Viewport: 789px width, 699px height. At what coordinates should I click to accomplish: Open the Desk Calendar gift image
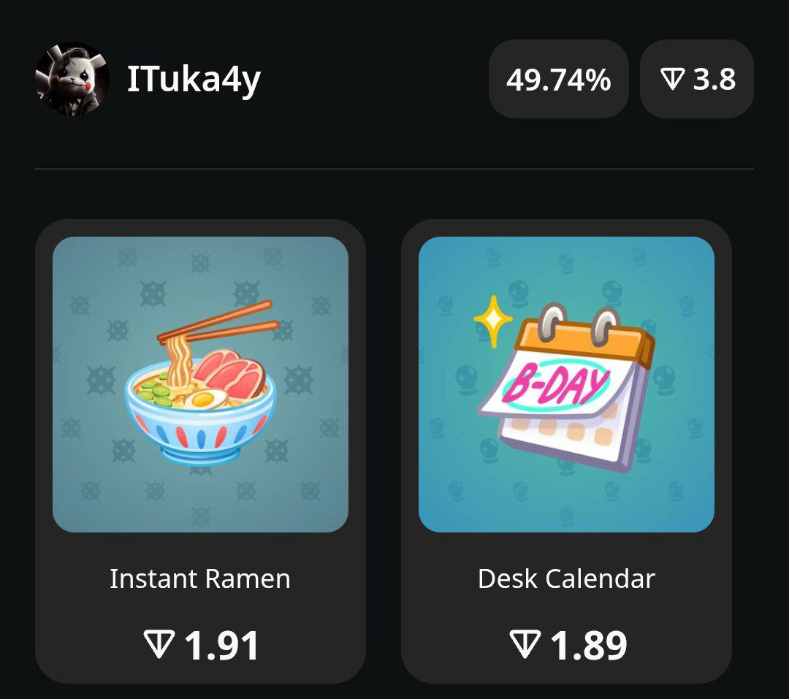(567, 384)
